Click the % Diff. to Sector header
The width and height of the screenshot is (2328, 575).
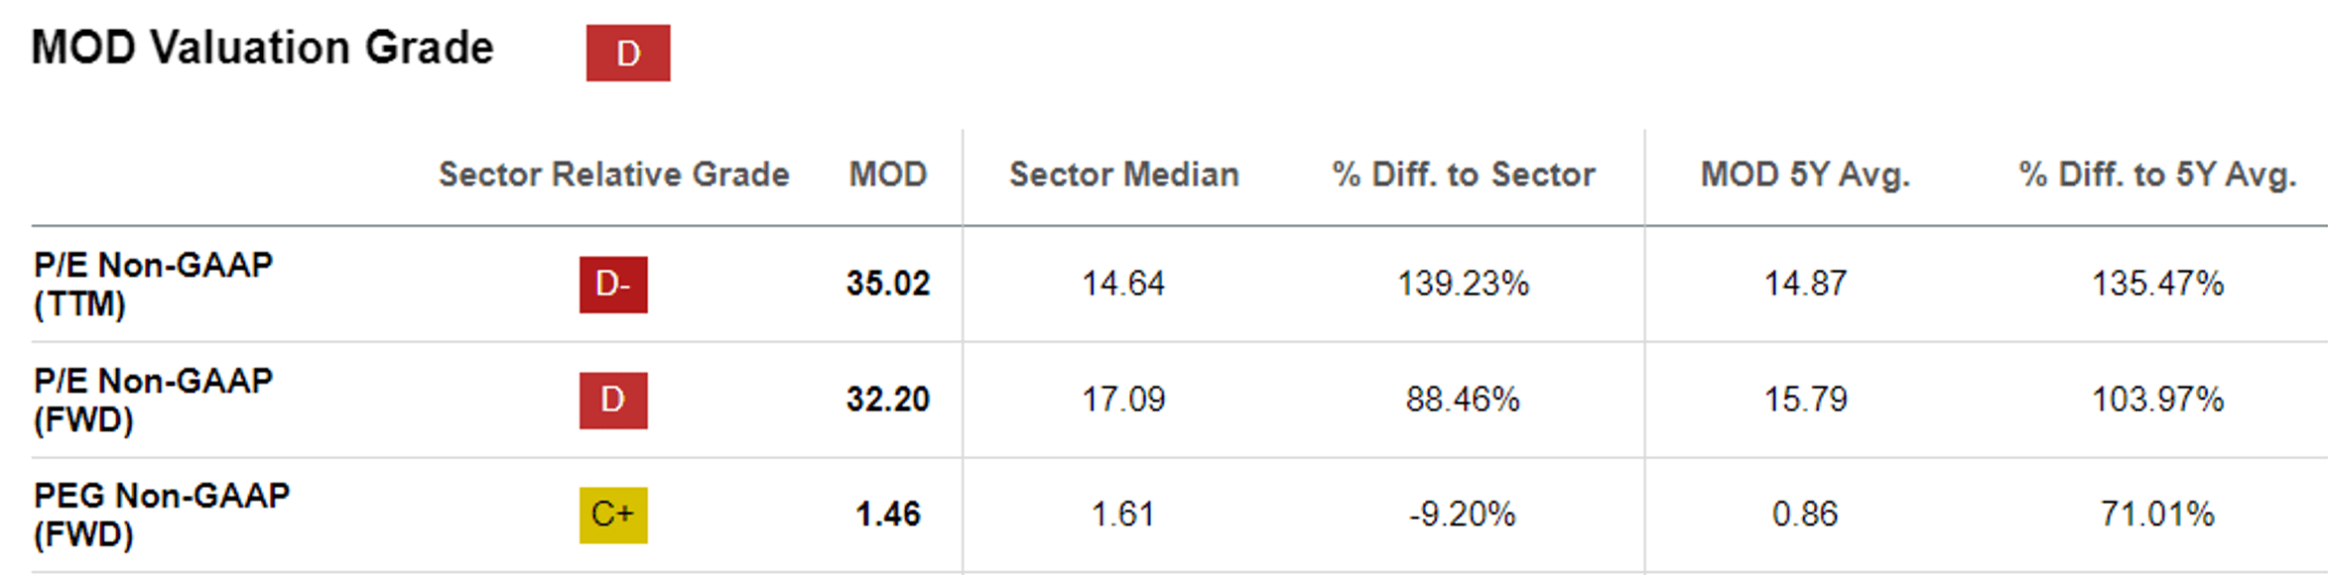(x=1463, y=174)
